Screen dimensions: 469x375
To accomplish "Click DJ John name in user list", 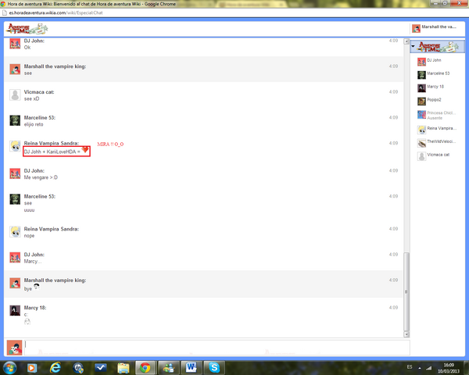I will 434,60.
